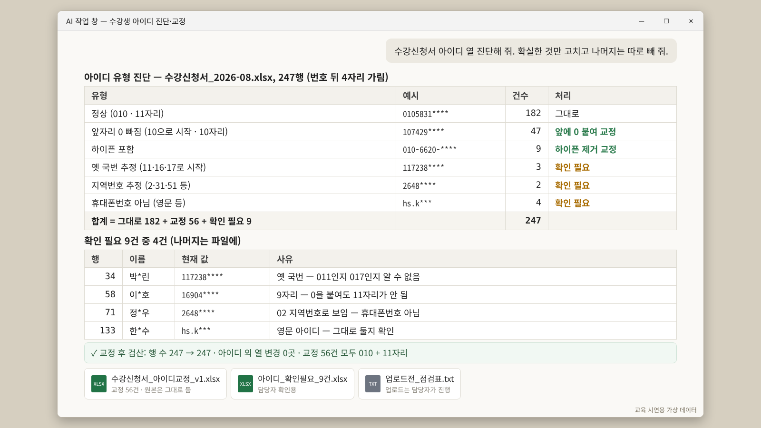Click 확인 필요 in the 지역번호 추정 row

click(572, 185)
